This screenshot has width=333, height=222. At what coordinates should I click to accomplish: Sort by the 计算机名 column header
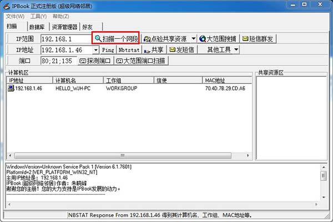[x=78, y=80]
